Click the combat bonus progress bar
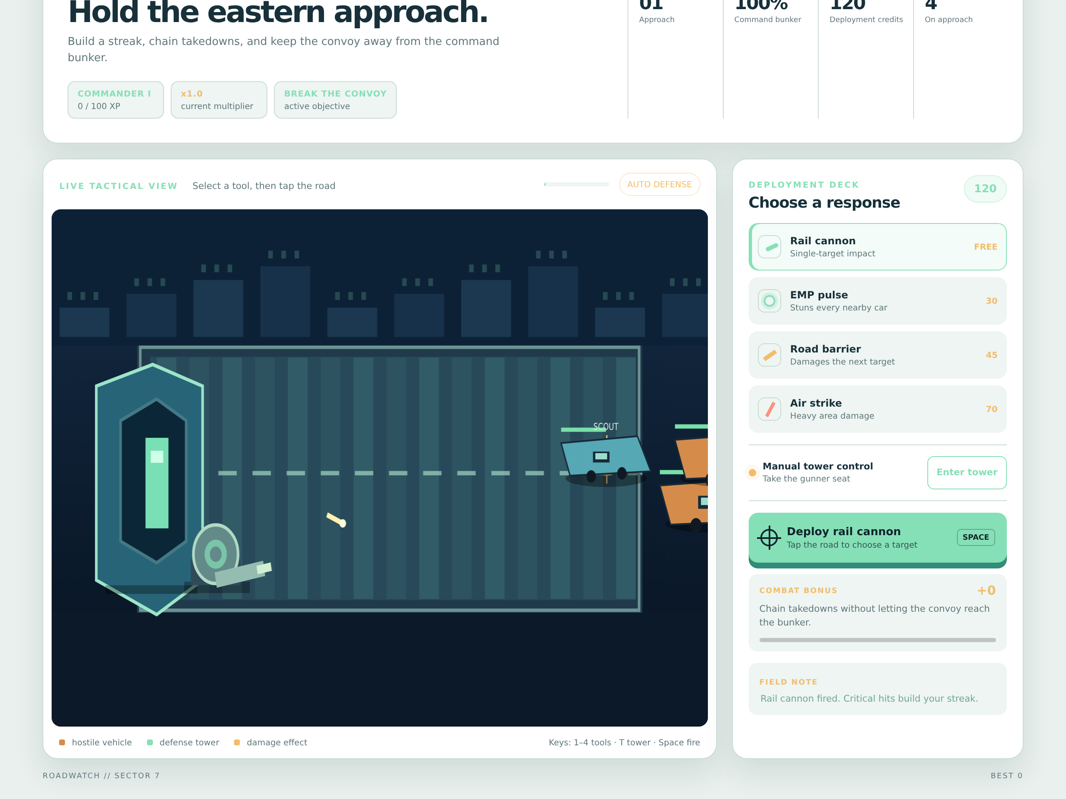This screenshot has height=799, width=1066. coord(877,640)
